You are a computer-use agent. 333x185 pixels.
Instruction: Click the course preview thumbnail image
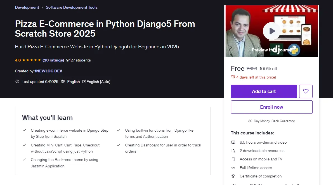[271, 31]
